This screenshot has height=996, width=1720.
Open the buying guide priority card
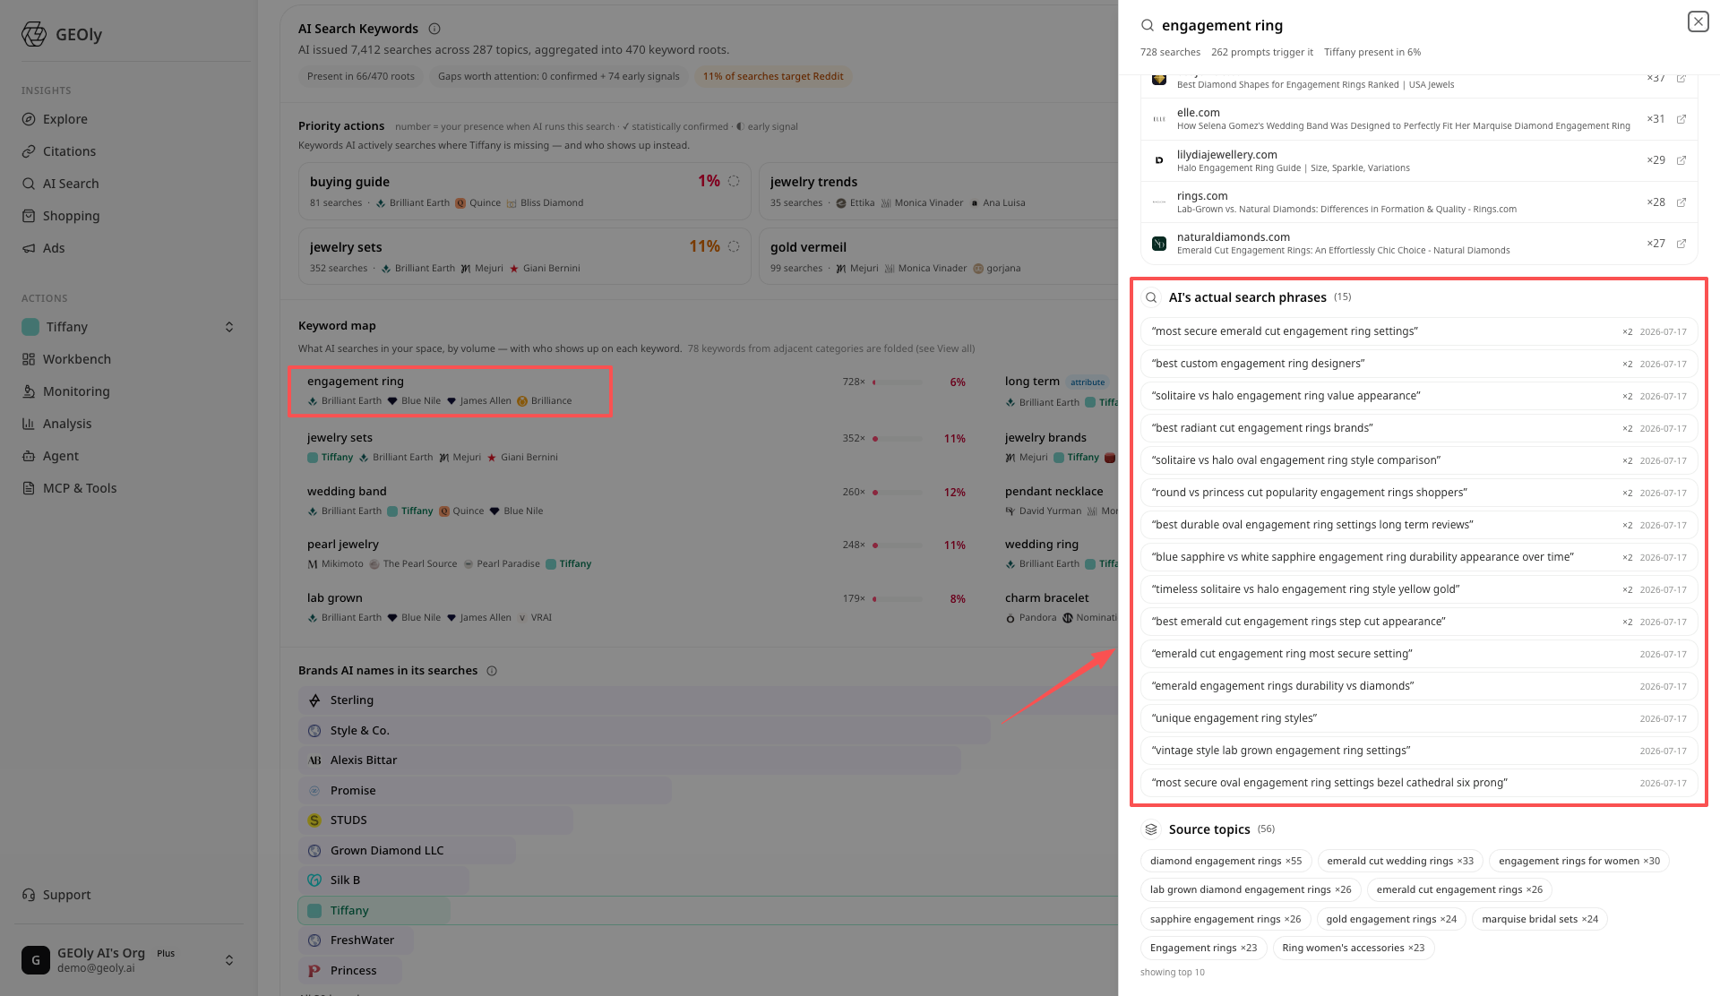point(524,192)
